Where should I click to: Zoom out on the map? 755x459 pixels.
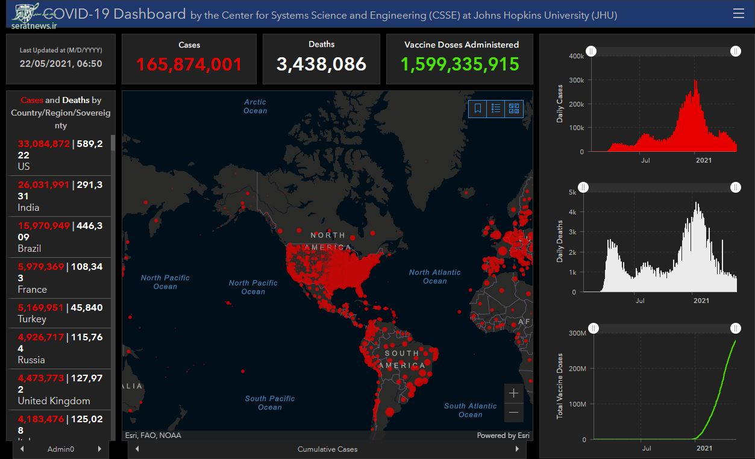(513, 413)
